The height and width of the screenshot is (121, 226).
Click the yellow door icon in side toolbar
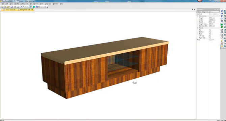click(222, 46)
